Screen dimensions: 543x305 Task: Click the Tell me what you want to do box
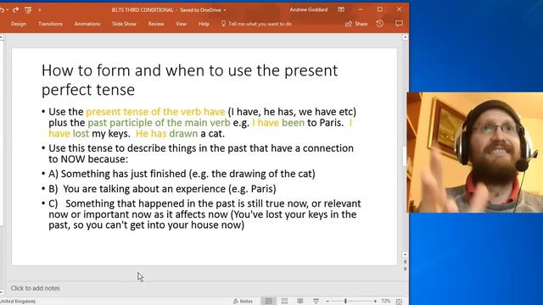coord(256,24)
